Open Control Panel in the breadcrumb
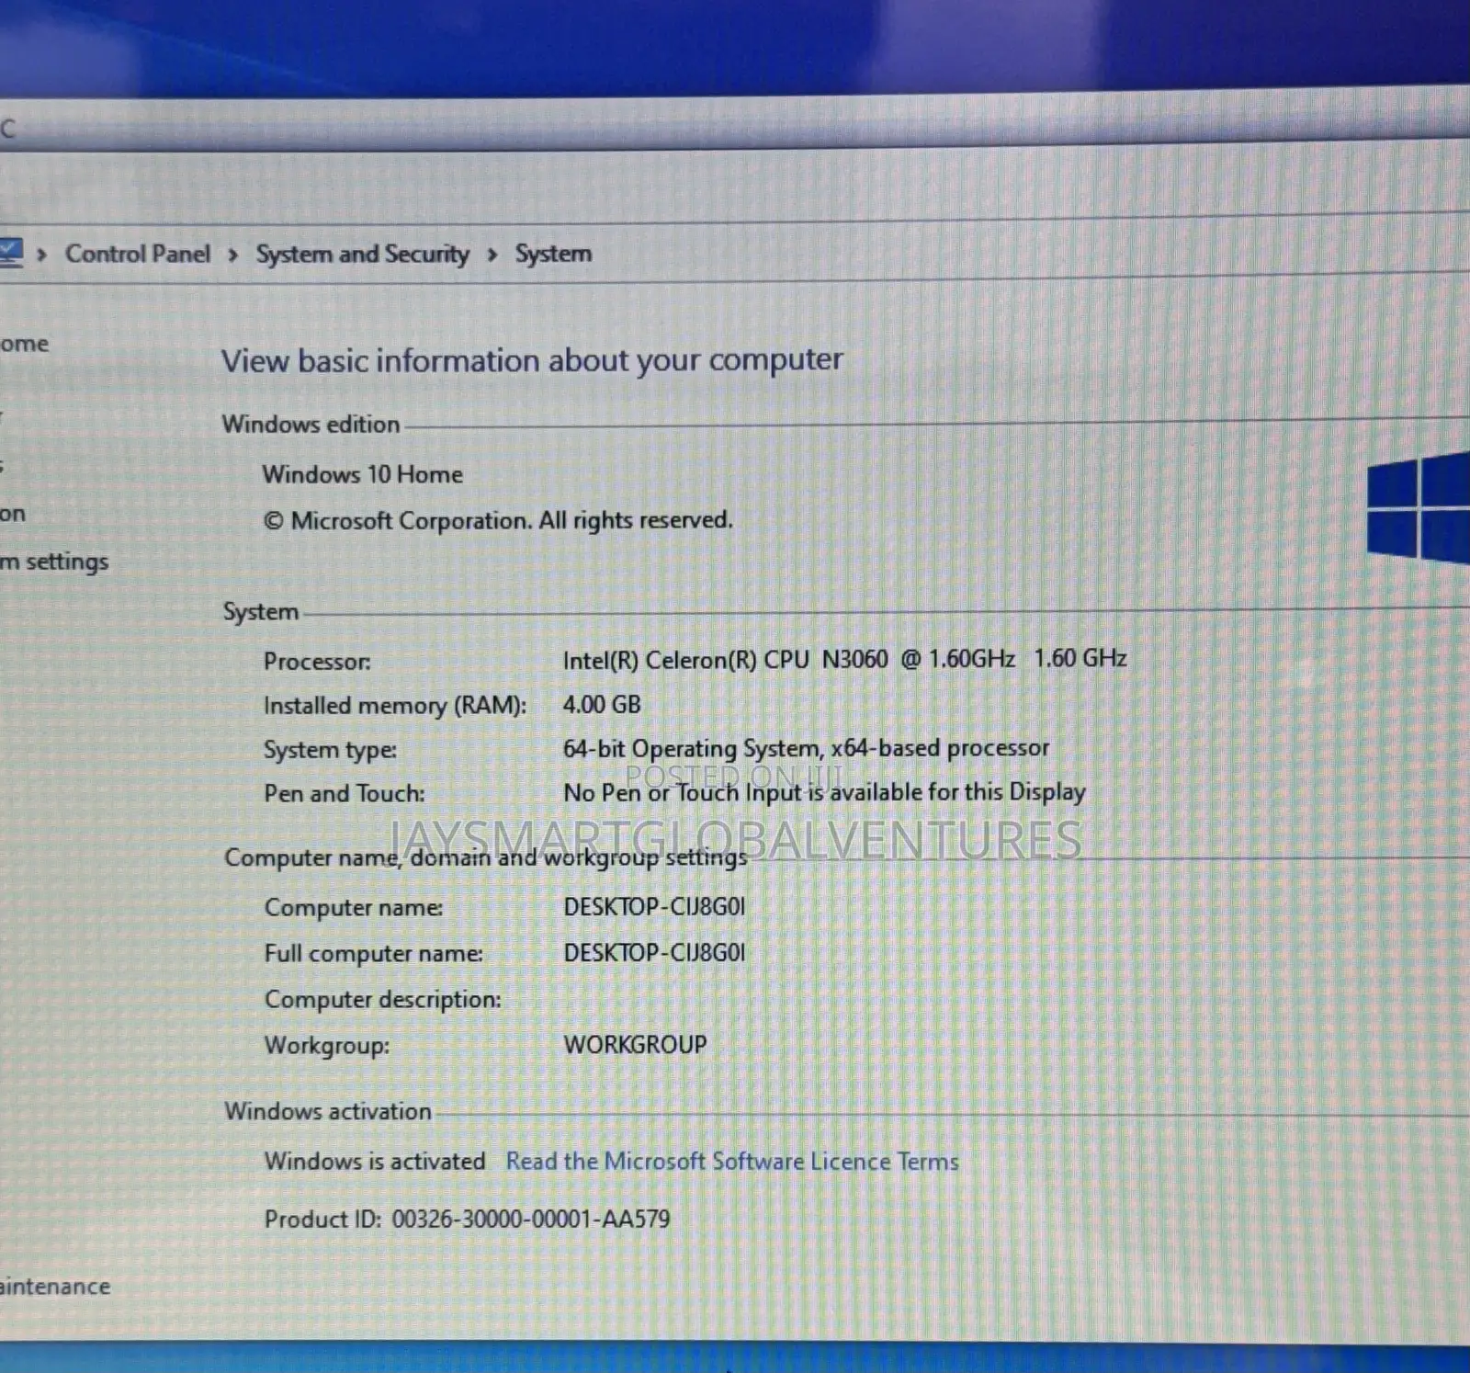 tap(138, 254)
